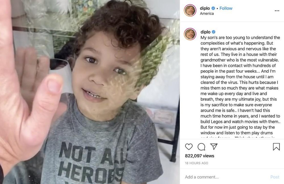
Task: Click diplo username above the caption
Action: pos(205,32)
